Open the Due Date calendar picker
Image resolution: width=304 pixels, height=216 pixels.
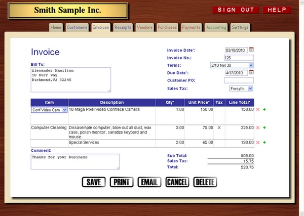tap(251, 72)
